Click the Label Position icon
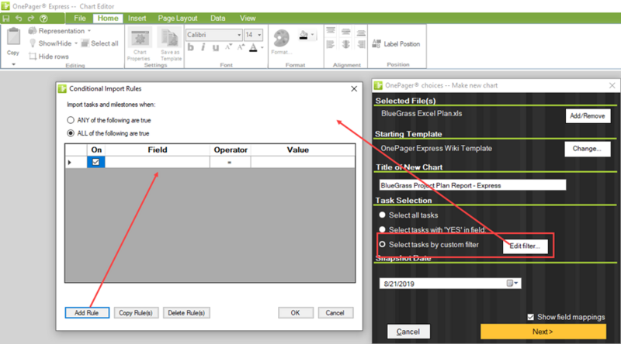 point(376,43)
